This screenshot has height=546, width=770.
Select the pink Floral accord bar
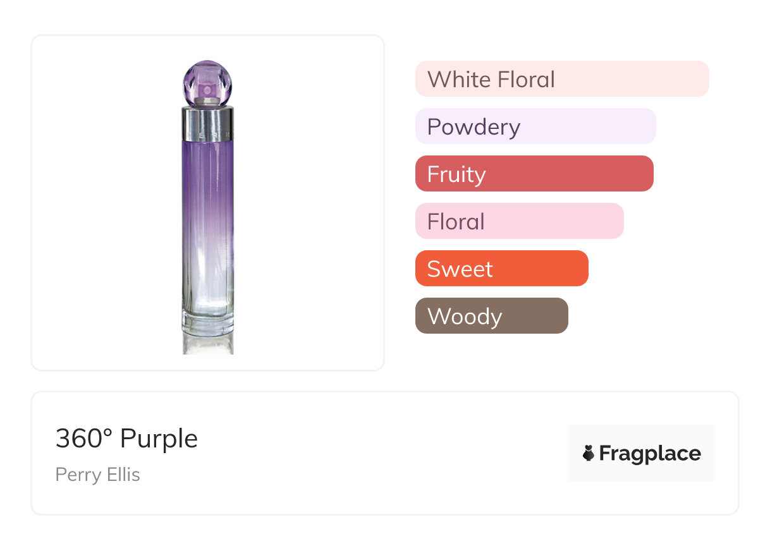(x=519, y=221)
